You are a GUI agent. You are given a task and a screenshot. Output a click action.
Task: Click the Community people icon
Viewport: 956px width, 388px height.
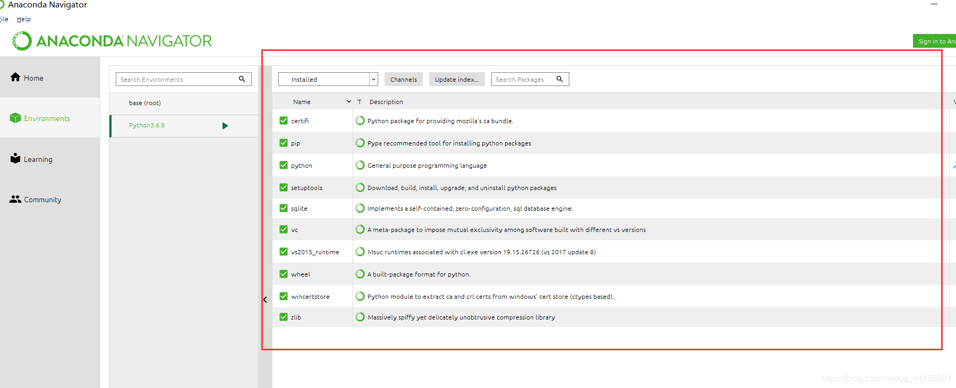pos(15,199)
